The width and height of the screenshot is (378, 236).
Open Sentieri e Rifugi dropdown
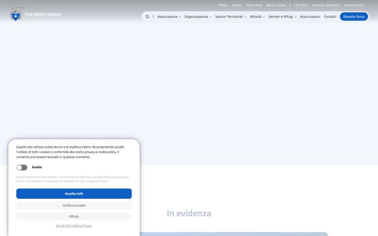click(282, 17)
